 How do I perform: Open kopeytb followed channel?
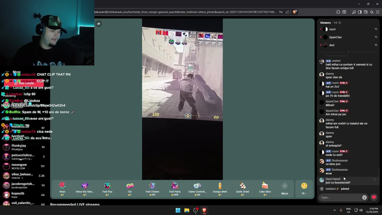point(24,195)
